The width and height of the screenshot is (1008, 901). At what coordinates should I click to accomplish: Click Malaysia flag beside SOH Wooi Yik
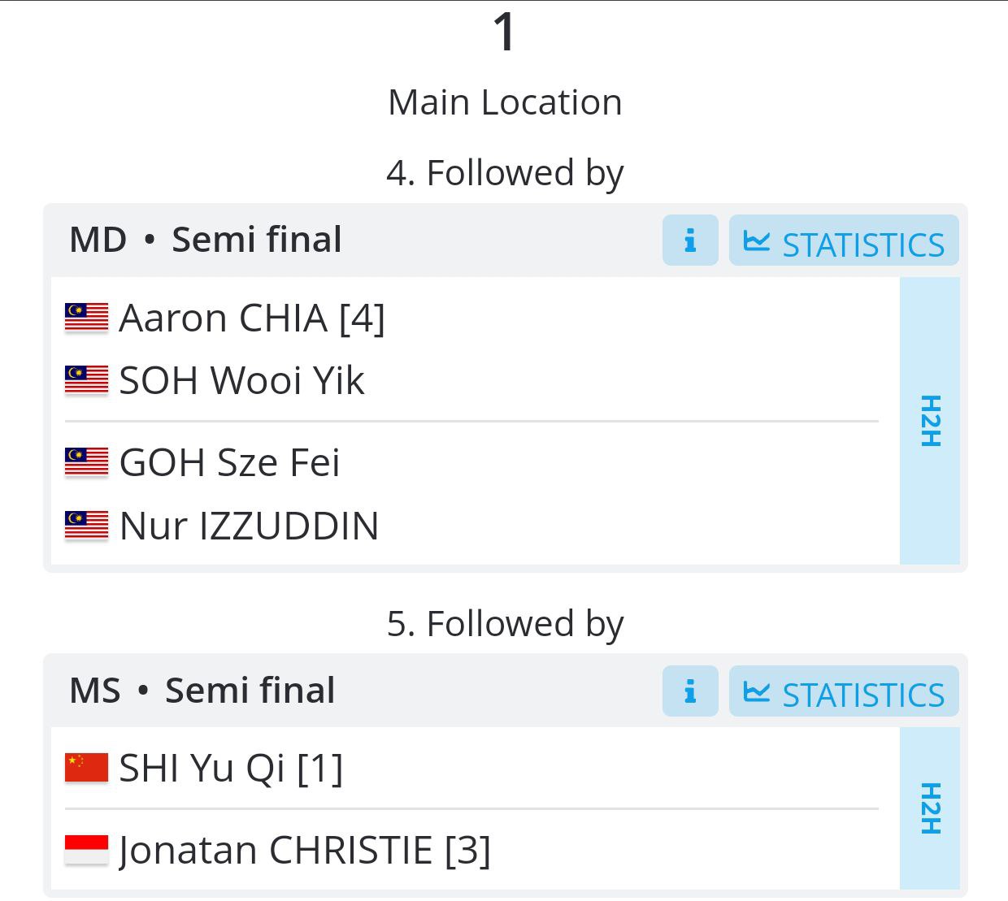pyautogui.click(x=86, y=380)
